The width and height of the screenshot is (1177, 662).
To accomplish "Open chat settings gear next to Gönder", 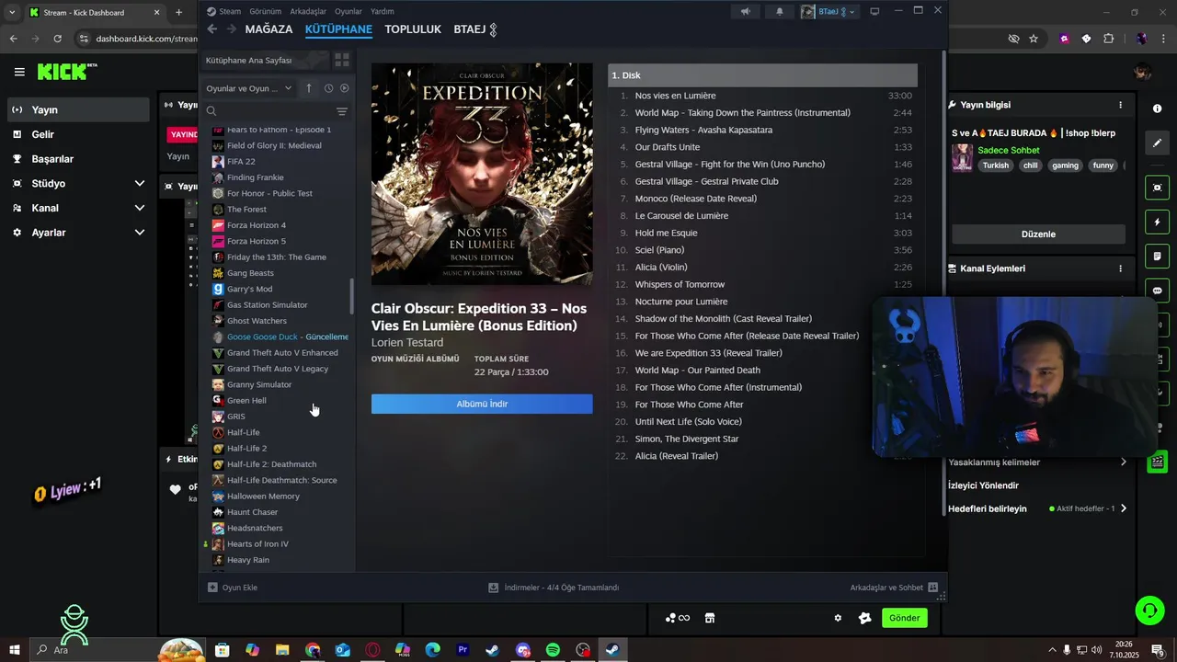I will (838, 618).
